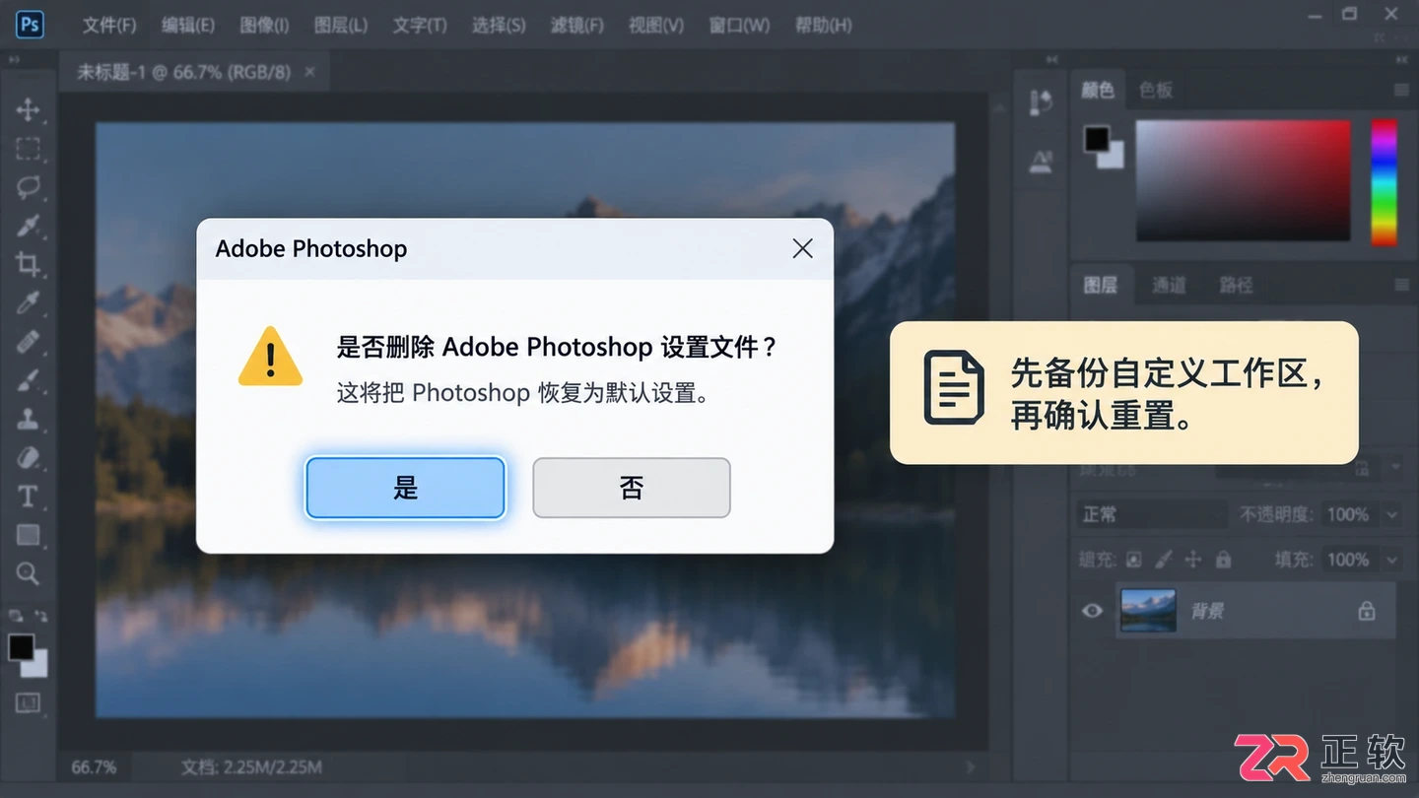Open the 编辑(E) menu
Screen dimensions: 1419x798
[x=188, y=25]
